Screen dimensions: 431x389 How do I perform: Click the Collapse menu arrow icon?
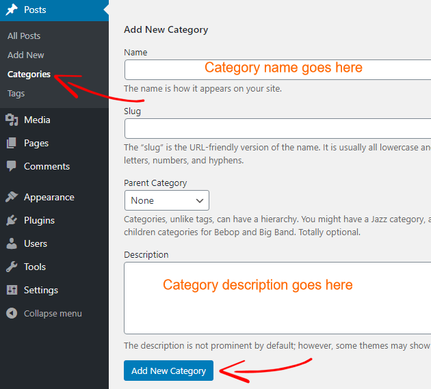[12, 313]
